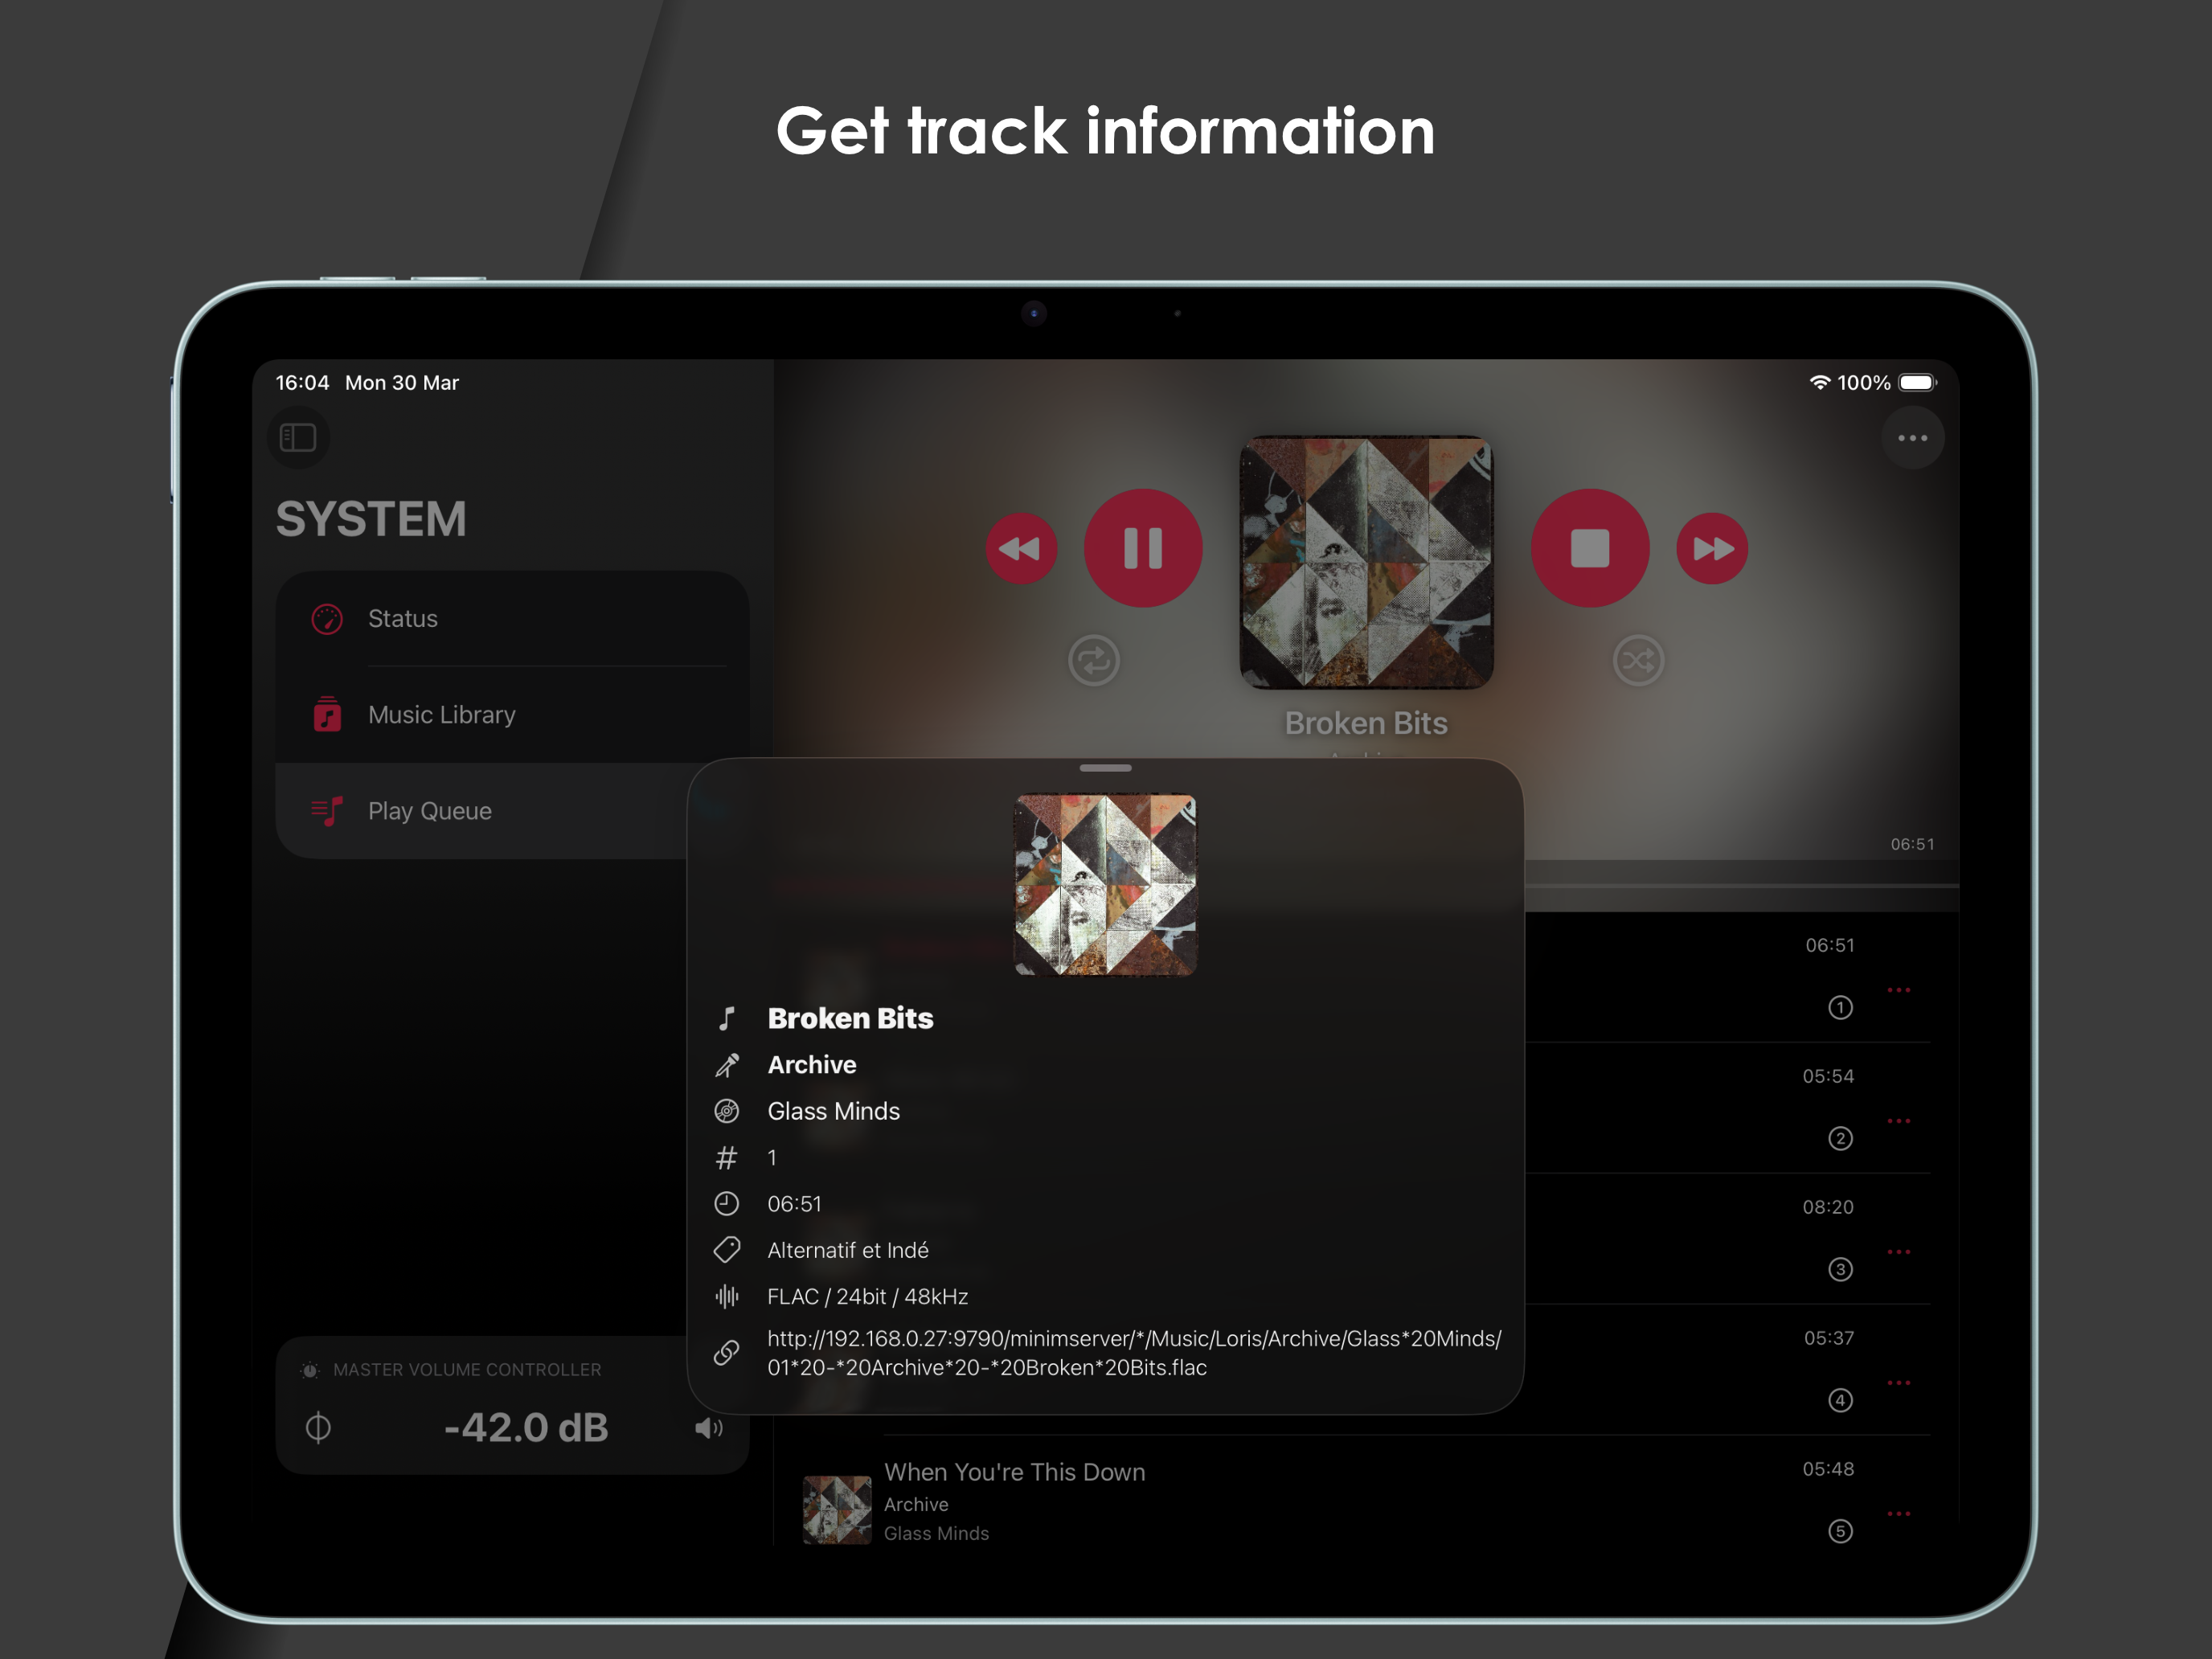The height and width of the screenshot is (1659, 2212).
Task: Click the disc album icon
Action: click(727, 1111)
